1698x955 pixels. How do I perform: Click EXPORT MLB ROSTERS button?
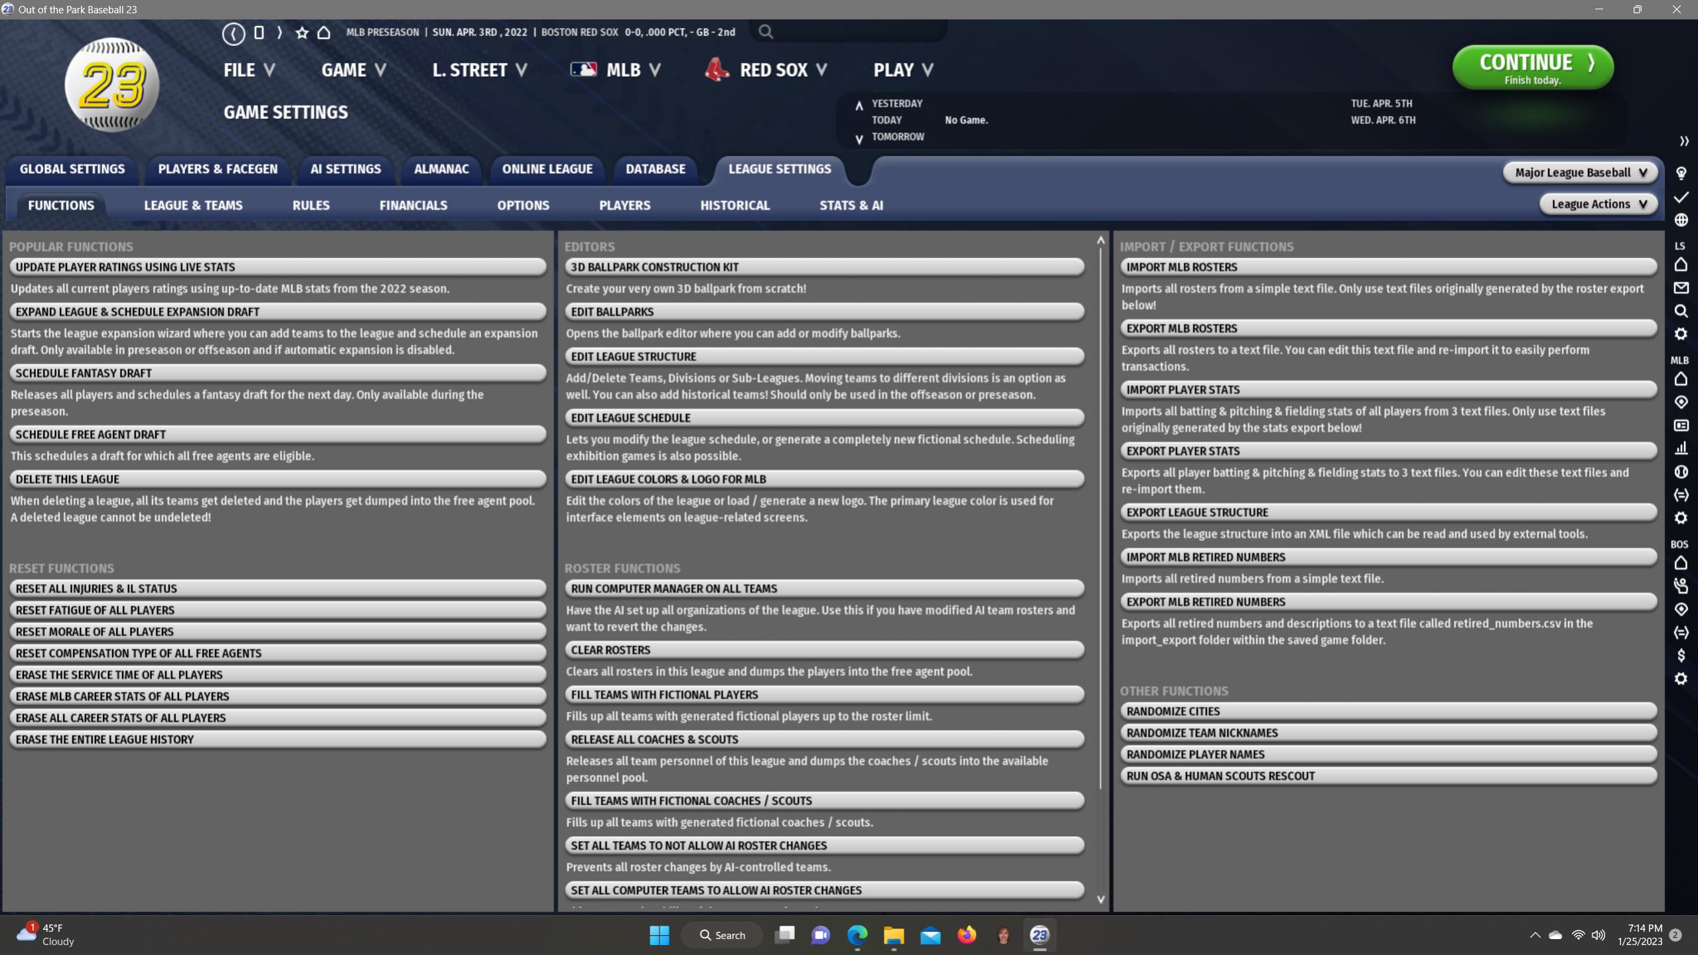coord(1389,329)
